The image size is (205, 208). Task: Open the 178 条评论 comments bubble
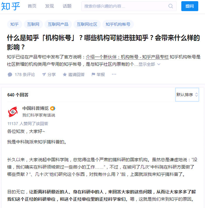[10, 75]
